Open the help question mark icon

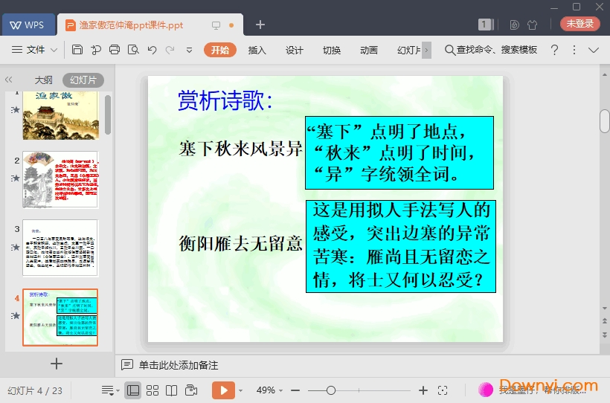pos(554,50)
